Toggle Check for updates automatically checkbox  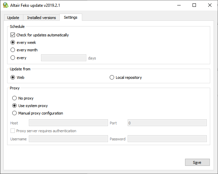pyautogui.click(x=13, y=35)
